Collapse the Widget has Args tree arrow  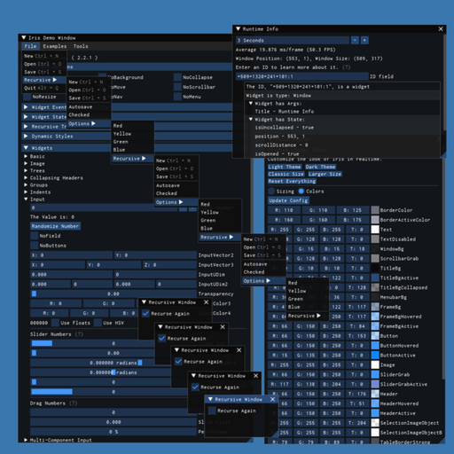click(x=251, y=104)
